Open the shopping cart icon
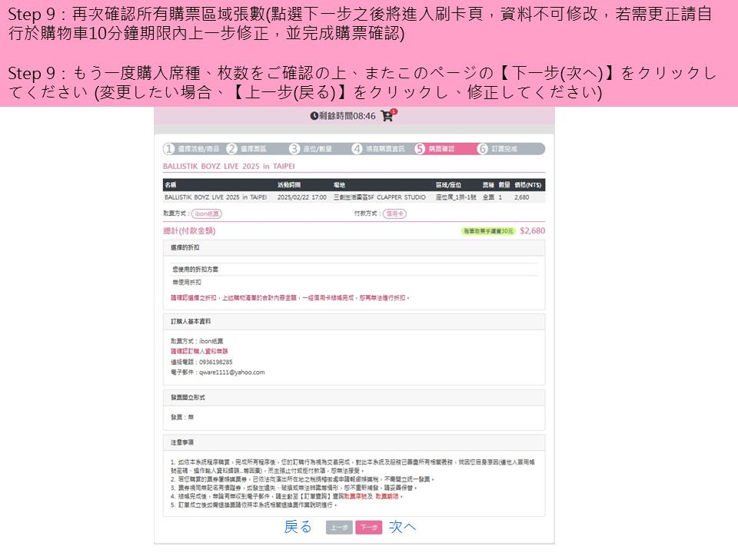The height and width of the screenshot is (553, 738). pyautogui.click(x=386, y=116)
